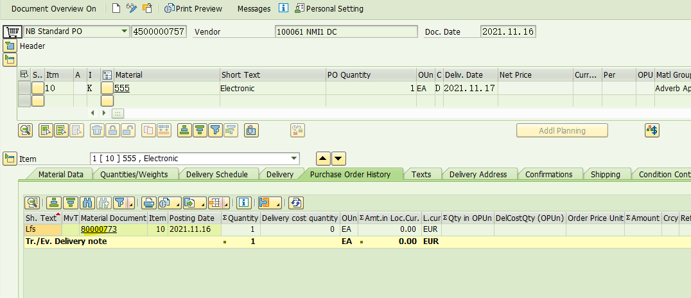Click the Doc. Date field 2021.11.16
The height and width of the screenshot is (298, 691).
(x=508, y=31)
